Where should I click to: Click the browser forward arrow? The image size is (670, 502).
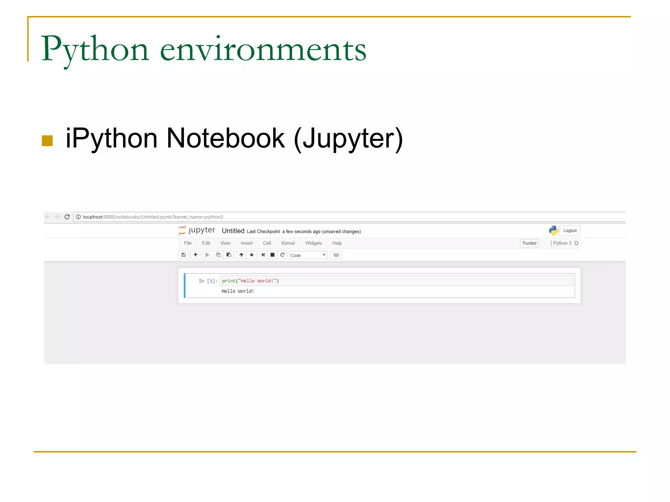[57, 217]
